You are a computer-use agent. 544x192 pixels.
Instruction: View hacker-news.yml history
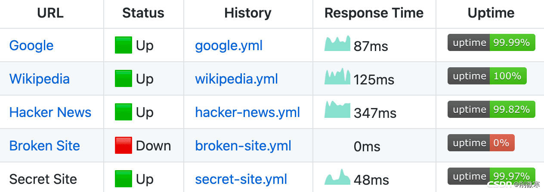tap(247, 112)
